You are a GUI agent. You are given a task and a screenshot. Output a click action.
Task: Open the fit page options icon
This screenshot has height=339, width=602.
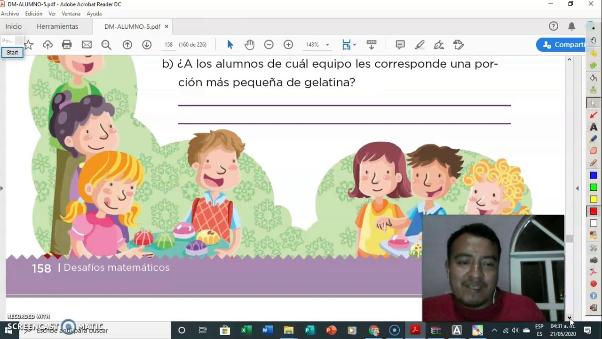pyautogui.click(x=349, y=45)
